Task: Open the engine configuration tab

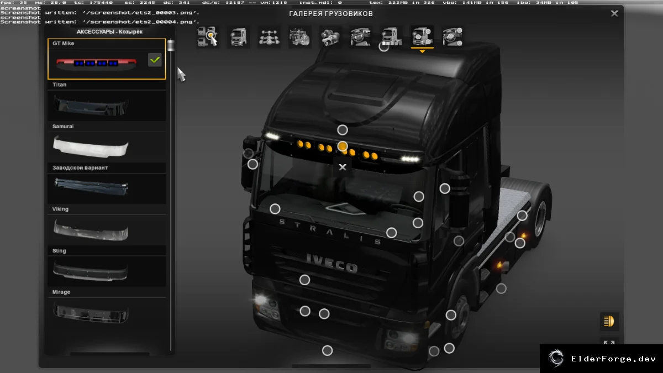Action: (299, 36)
